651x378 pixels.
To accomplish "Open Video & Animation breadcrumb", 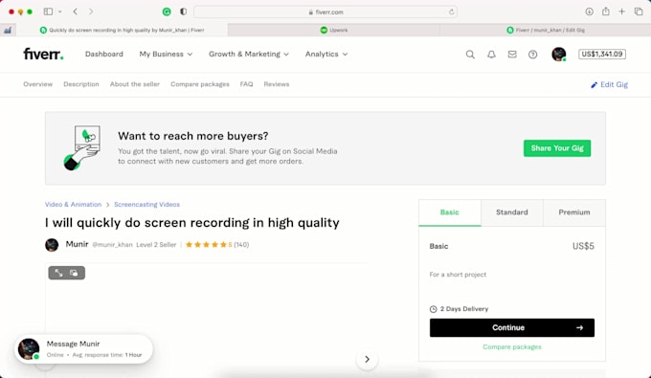I will click(73, 205).
